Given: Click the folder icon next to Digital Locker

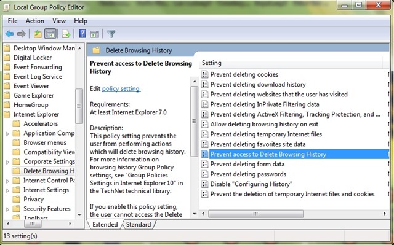Looking at the screenshot, I should pos(7,58).
